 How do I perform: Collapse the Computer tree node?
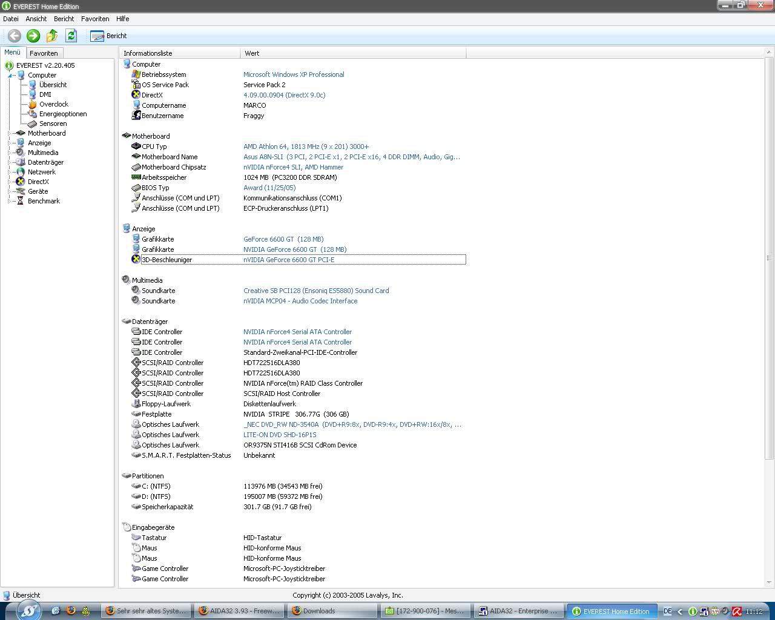pos(10,75)
